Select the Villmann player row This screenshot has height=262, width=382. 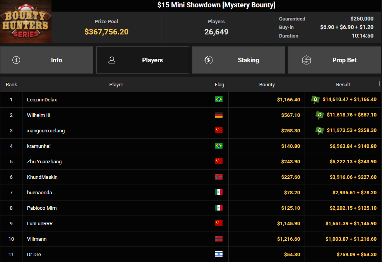pos(37,239)
